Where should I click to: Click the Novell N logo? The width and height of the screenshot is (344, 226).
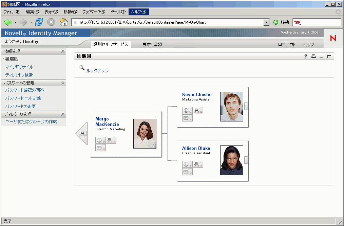(x=333, y=38)
